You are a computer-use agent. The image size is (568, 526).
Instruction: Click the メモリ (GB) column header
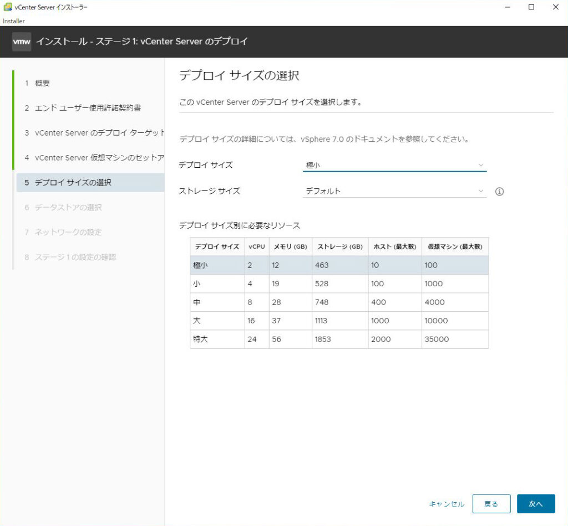(x=290, y=246)
